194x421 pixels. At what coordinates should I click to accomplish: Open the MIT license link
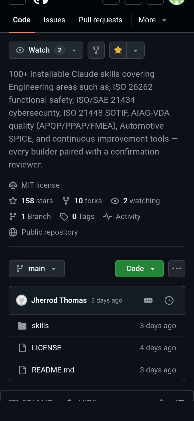click(40, 185)
